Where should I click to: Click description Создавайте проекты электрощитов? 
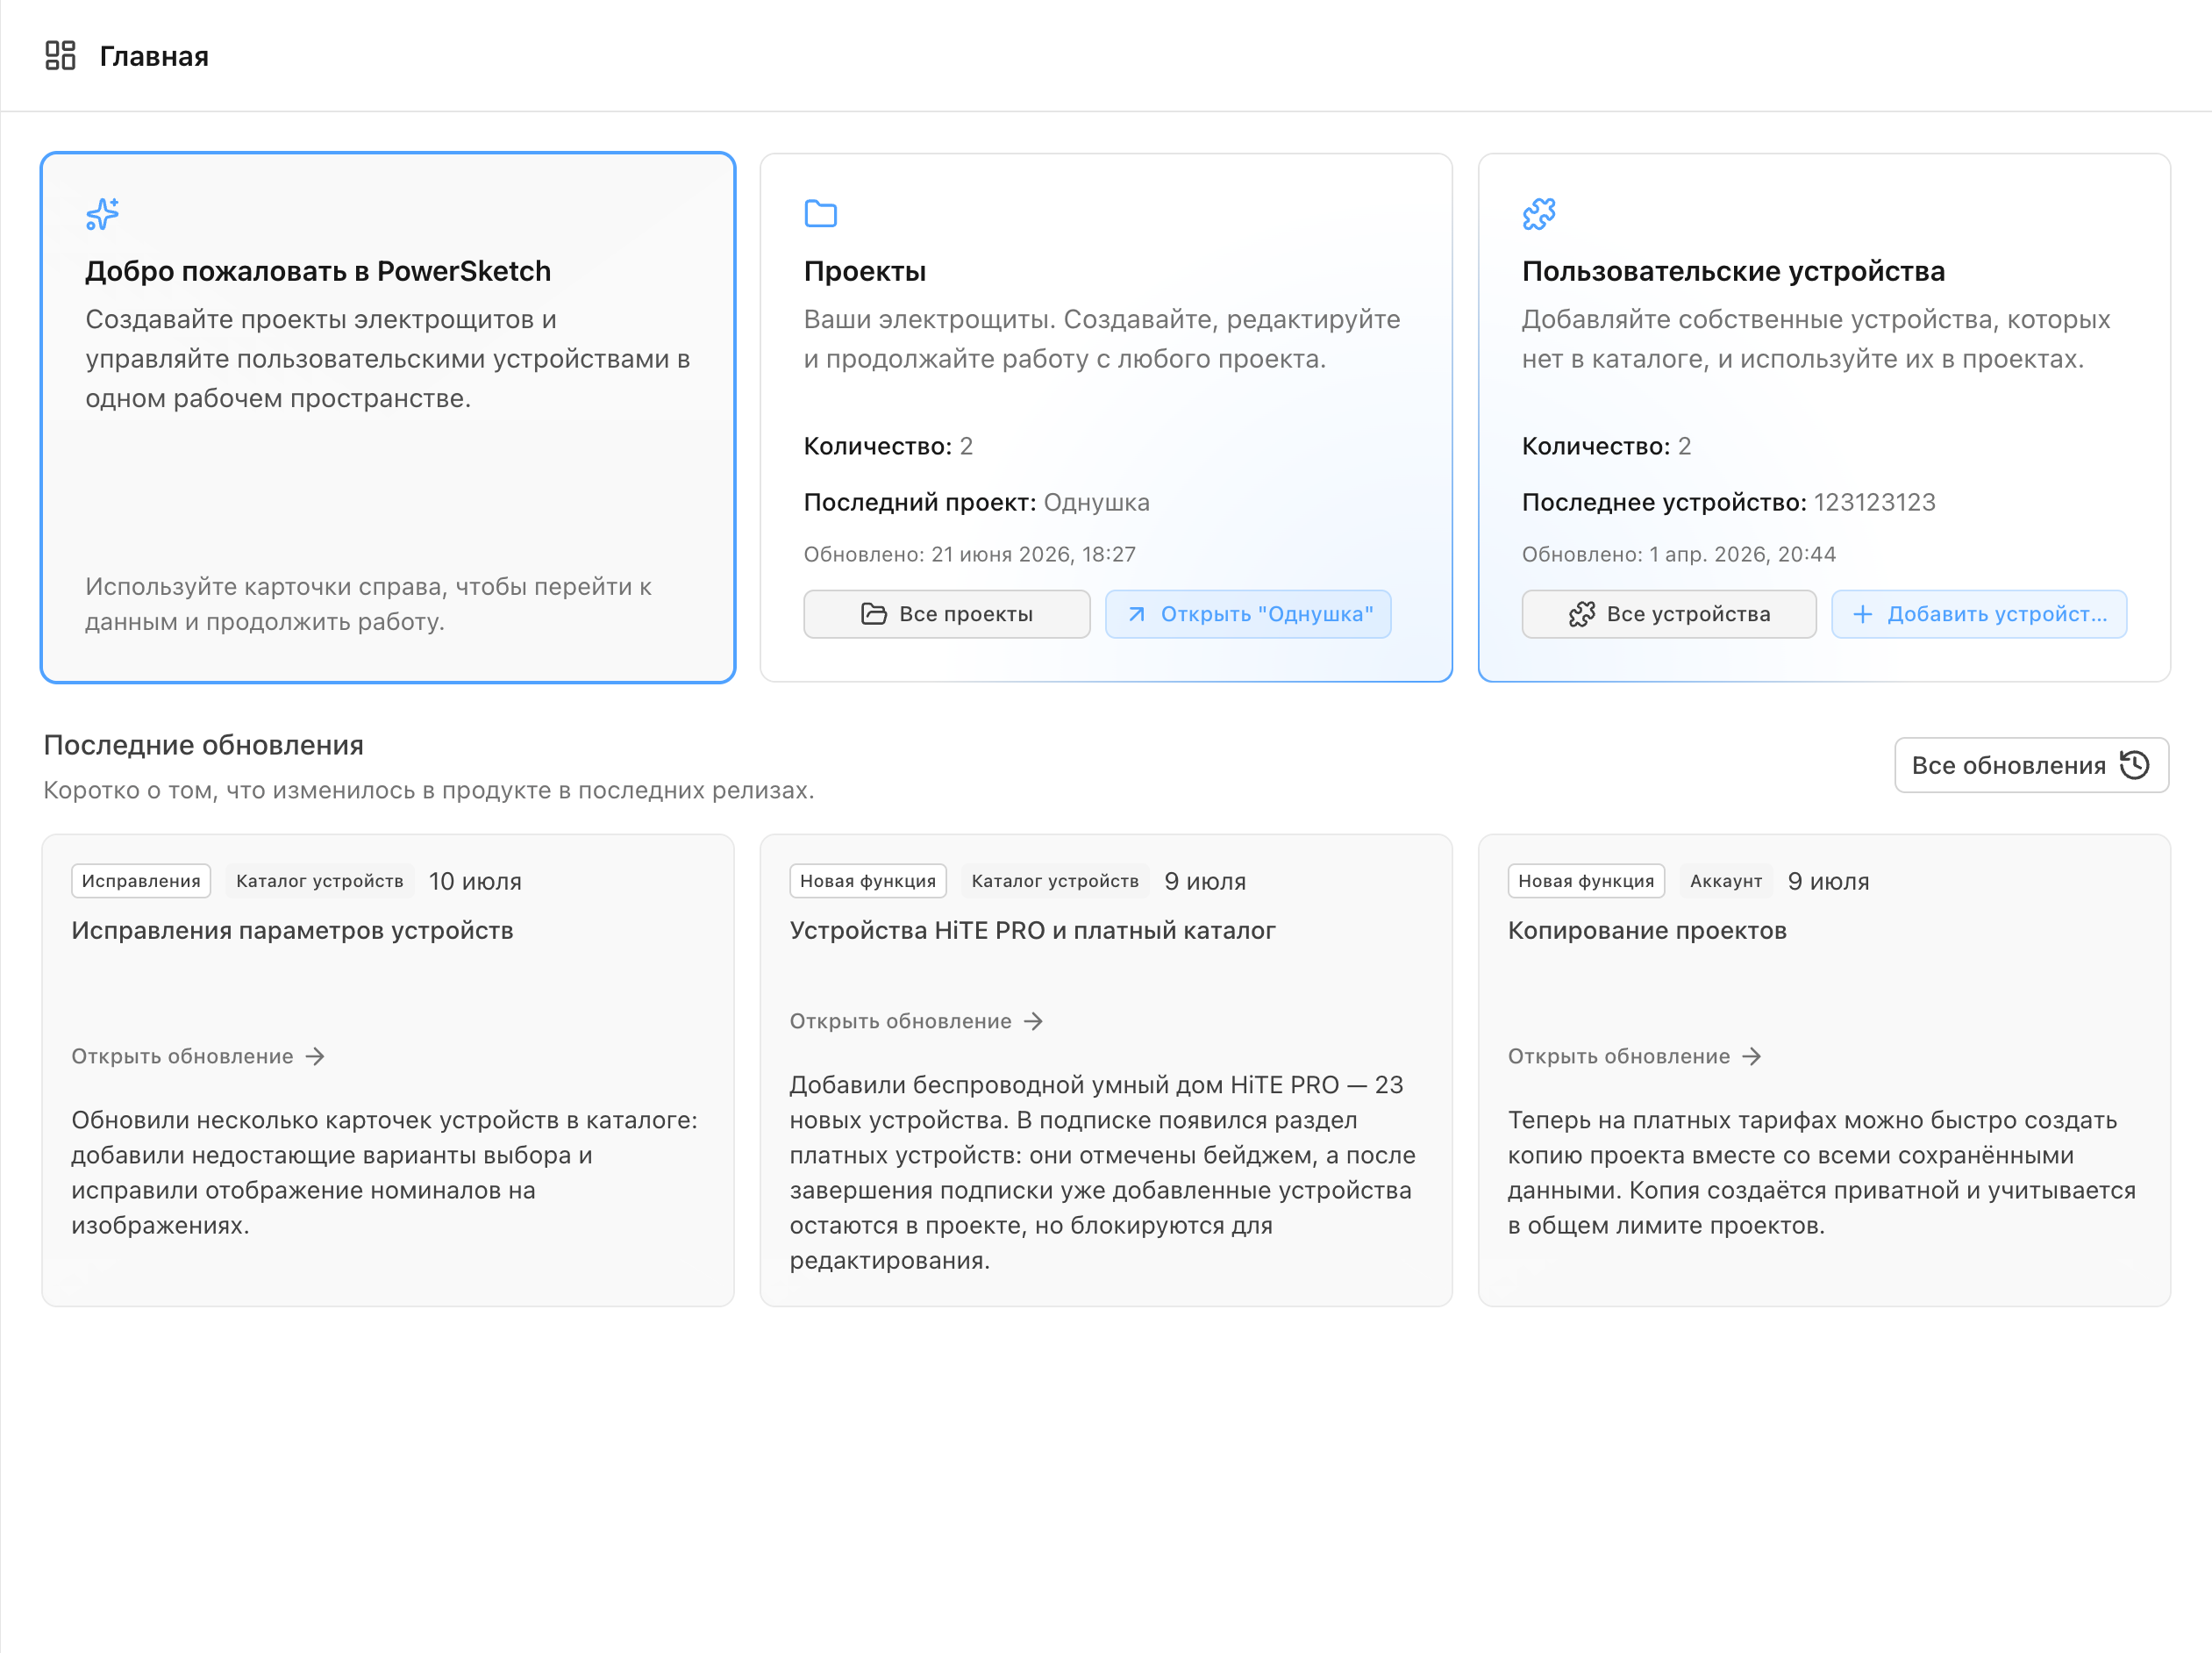388,359
